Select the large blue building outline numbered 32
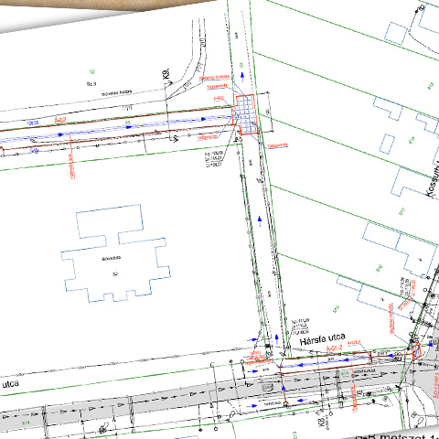 tap(115, 253)
